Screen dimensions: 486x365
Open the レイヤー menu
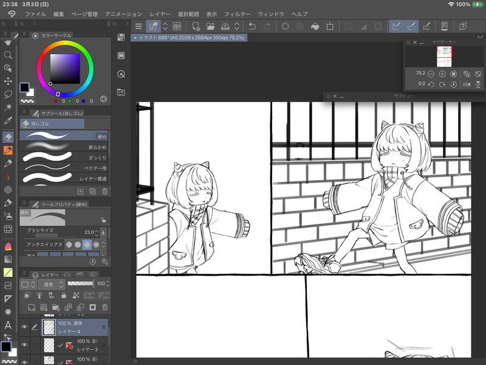click(160, 14)
